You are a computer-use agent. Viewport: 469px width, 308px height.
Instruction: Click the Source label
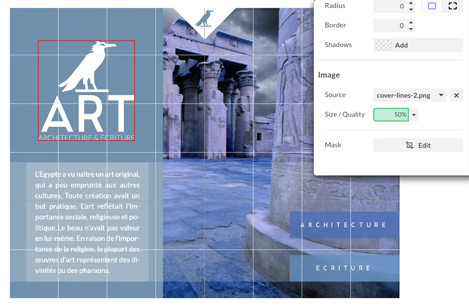click(335, 95)
